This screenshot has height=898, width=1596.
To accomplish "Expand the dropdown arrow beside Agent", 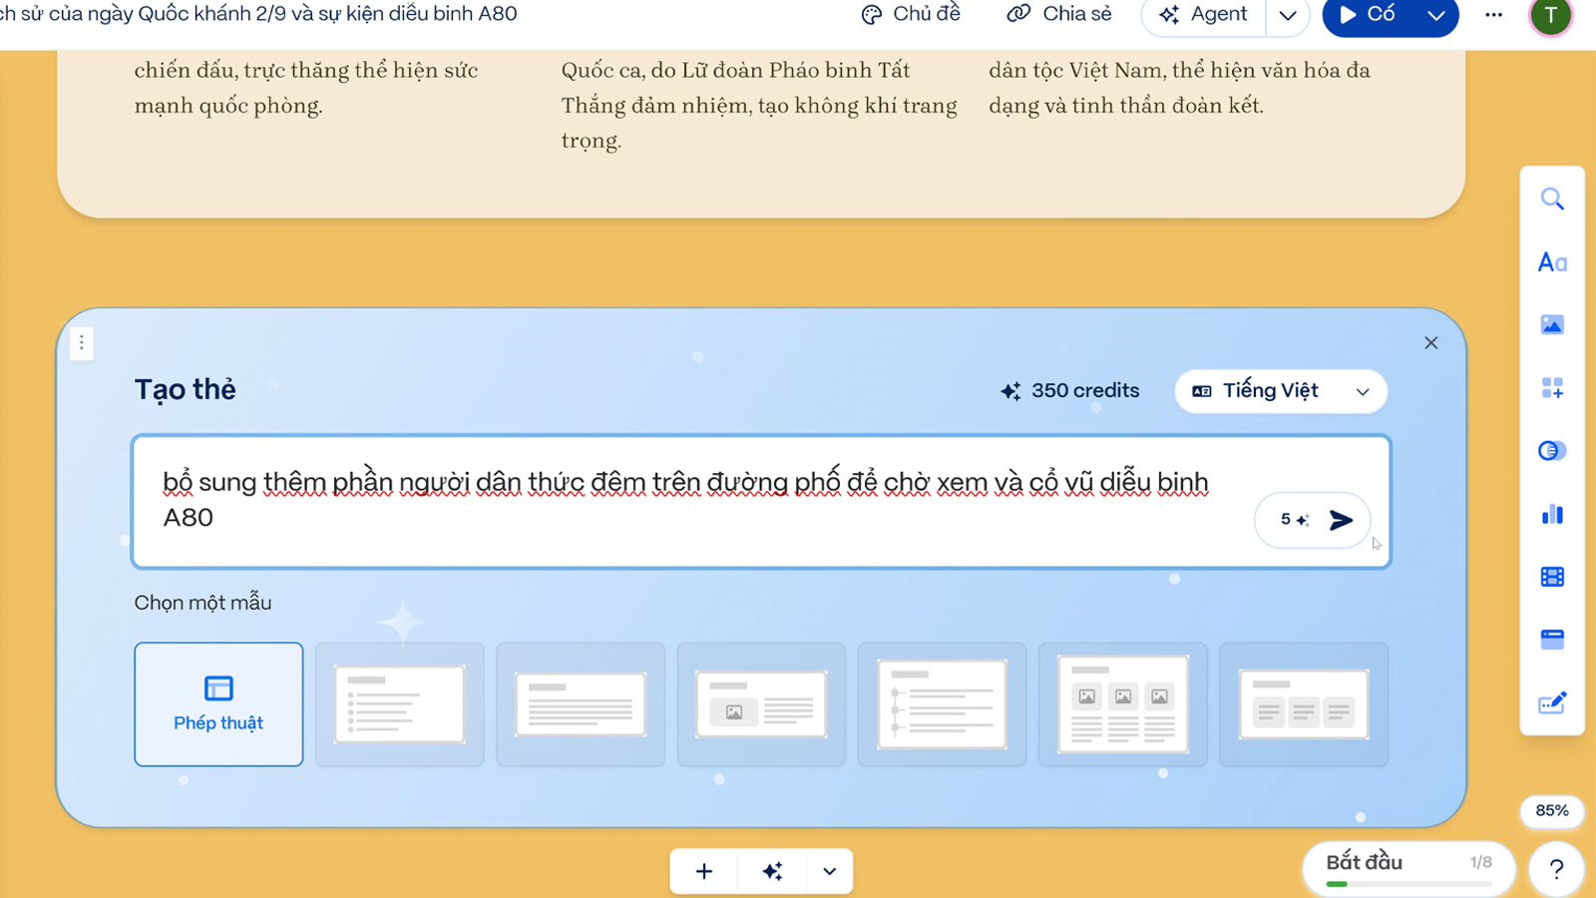I will click(x=1288, y=15).
